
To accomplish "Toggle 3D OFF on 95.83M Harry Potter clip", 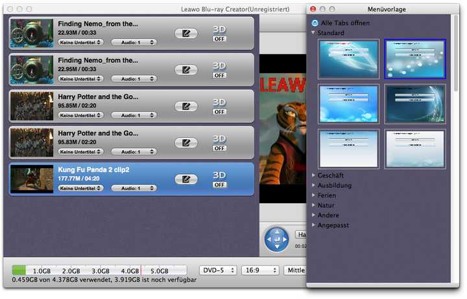I will 219,148.
